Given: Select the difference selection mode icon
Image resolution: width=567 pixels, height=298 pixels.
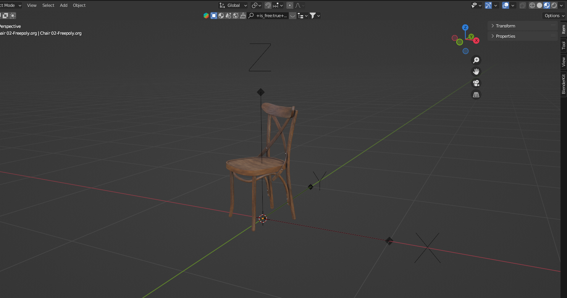Looking at the screenshot, I should pos(6,16).
